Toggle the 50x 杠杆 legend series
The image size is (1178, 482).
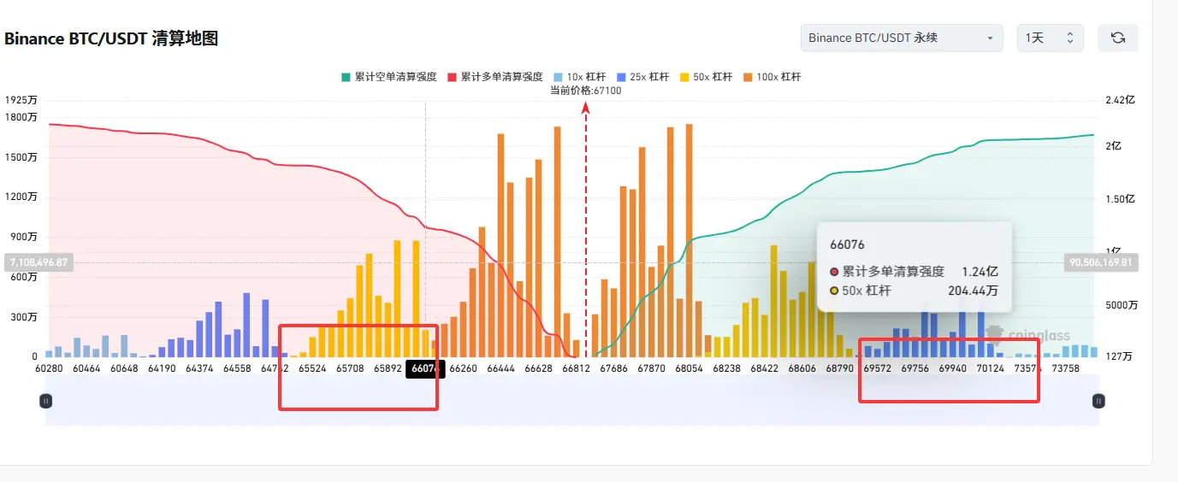point(706,77)
